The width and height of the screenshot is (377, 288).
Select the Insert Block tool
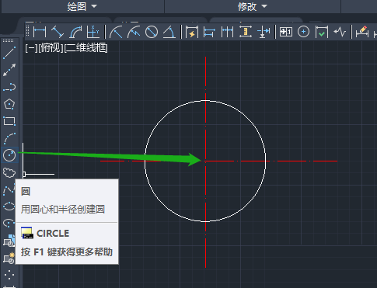[9, 241]
